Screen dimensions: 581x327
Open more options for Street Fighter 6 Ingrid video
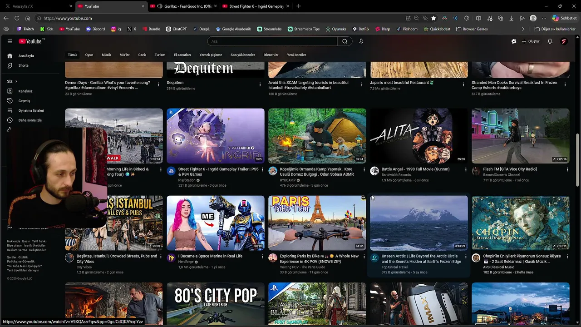262,169
